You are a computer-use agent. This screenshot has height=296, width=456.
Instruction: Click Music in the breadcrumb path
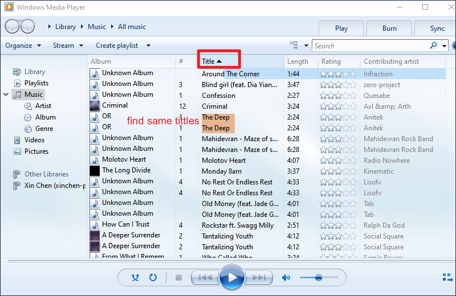click(97, 27)
